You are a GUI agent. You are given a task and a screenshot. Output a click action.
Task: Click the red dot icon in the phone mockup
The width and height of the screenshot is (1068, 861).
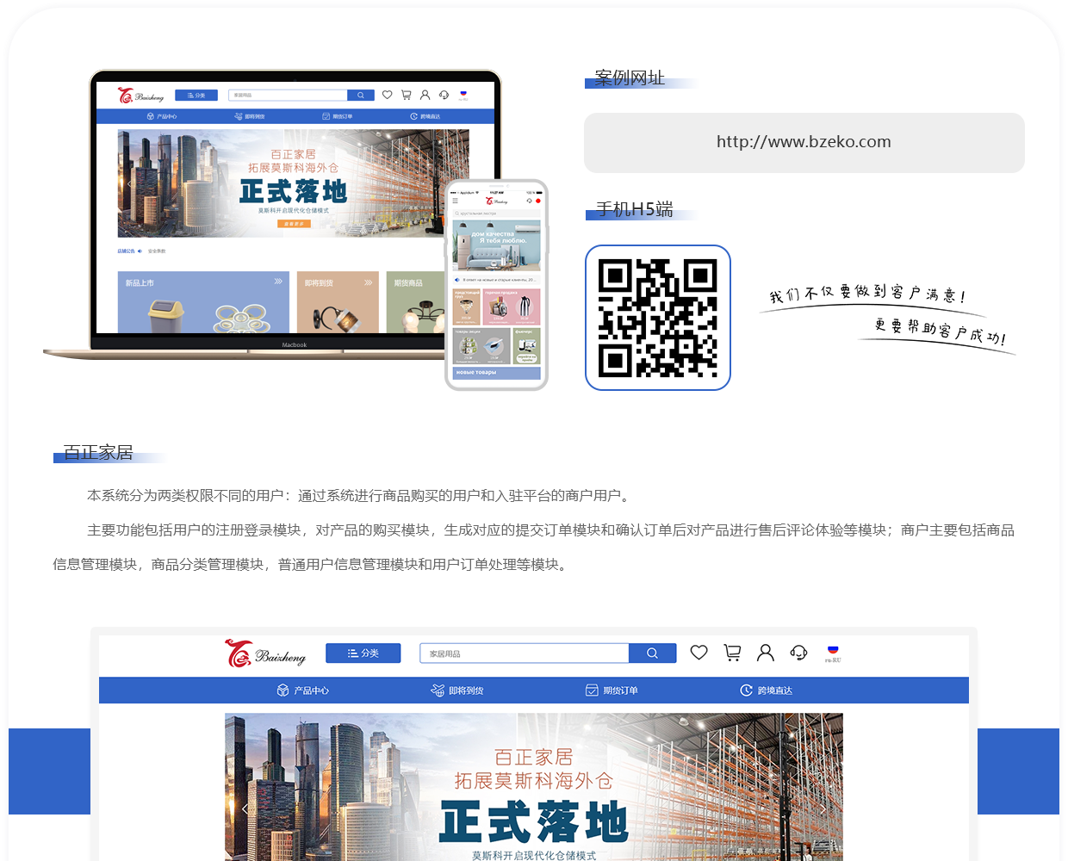tap(538, 201)
